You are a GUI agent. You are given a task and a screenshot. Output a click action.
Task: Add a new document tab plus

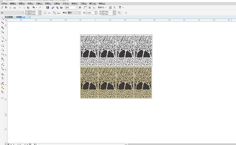tap(29, 17)
